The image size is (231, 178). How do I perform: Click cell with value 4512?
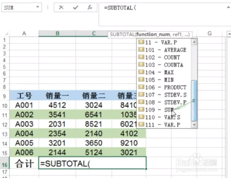57,105
